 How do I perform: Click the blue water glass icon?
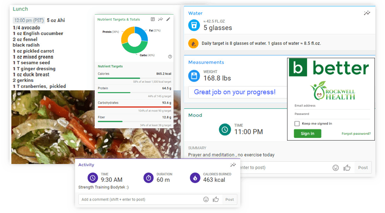coord(194,25)
